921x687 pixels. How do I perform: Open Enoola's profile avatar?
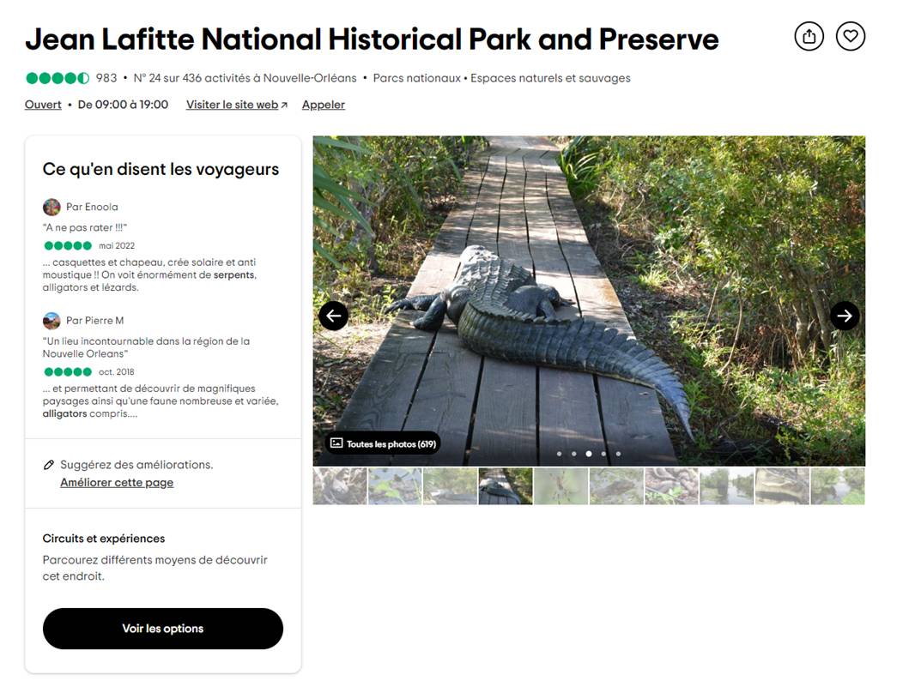(52, 207)
